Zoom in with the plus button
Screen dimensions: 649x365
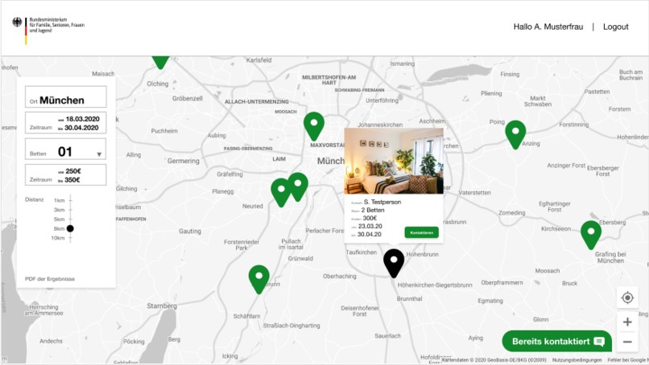tap(627, 322)
